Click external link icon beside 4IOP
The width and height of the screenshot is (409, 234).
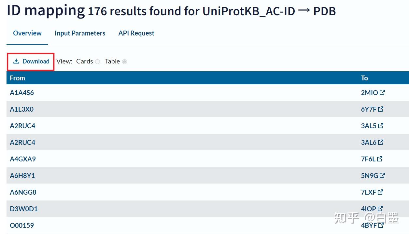tap(380, 208)
